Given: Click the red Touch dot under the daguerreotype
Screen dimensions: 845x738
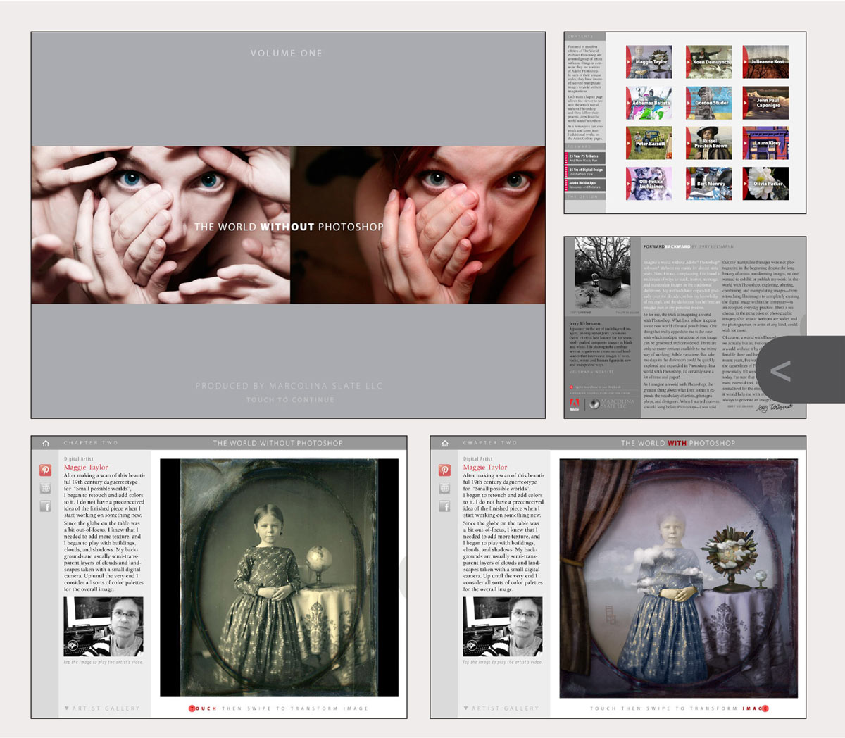Looking at the screenshot, I should tap(192, 708).
